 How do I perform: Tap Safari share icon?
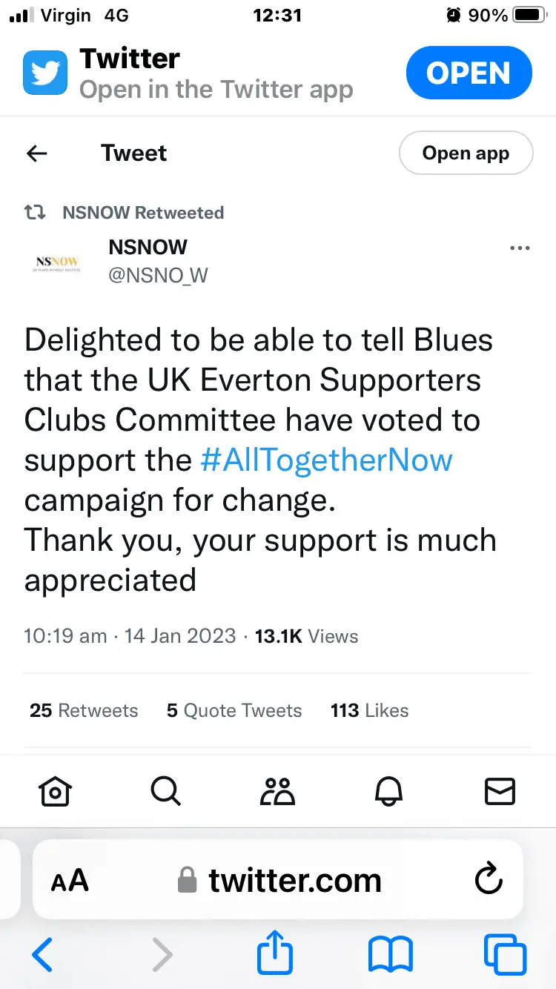point(275,953)
